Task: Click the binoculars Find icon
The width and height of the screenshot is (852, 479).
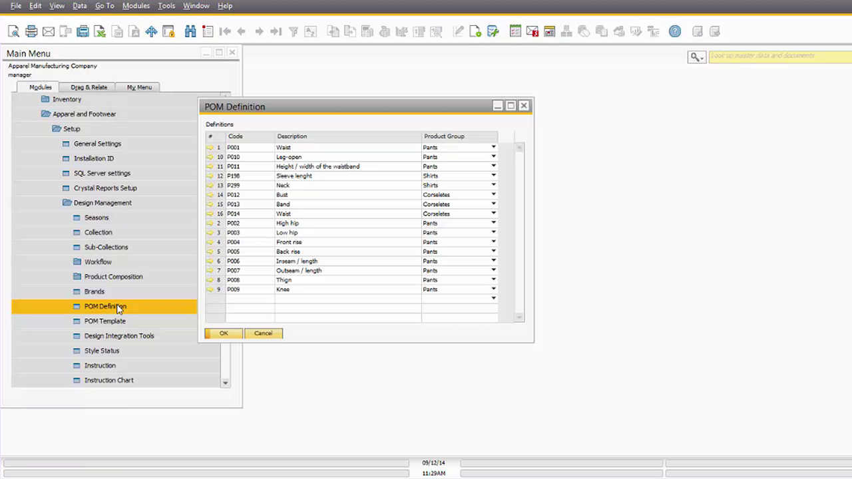Action: click(x=190, y=31)
